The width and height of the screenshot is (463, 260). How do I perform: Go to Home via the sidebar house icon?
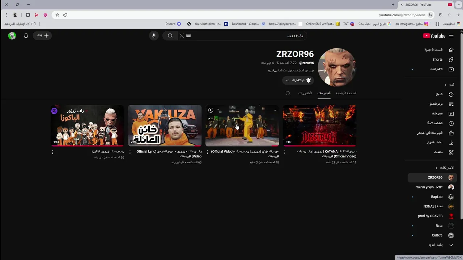point(451,50)
